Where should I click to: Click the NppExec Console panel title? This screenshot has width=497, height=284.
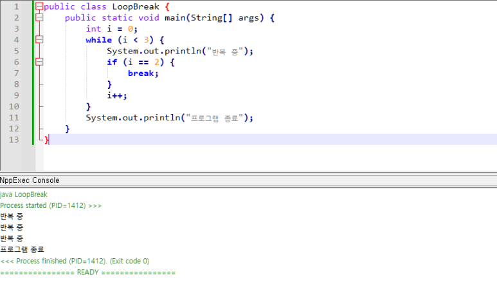point(30,180)
